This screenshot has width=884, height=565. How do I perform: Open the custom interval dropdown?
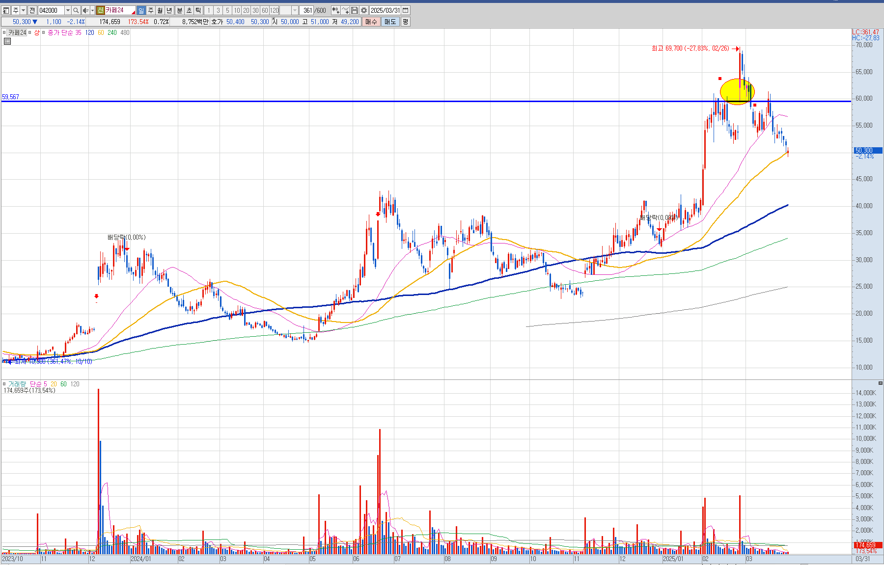click(295, 10)
